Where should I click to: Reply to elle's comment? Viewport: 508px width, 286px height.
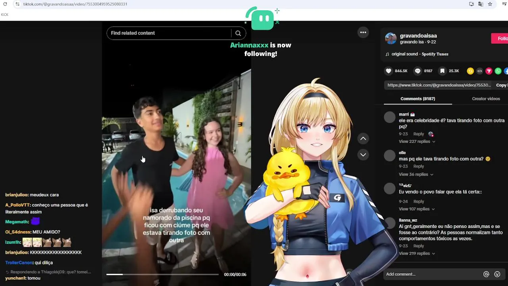coord(418,166)
